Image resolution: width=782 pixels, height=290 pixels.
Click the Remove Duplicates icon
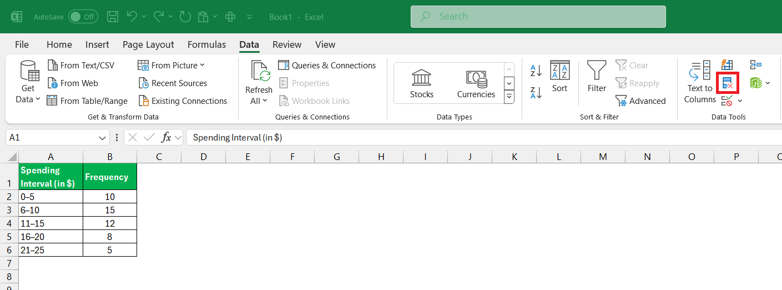pos(728,83)
